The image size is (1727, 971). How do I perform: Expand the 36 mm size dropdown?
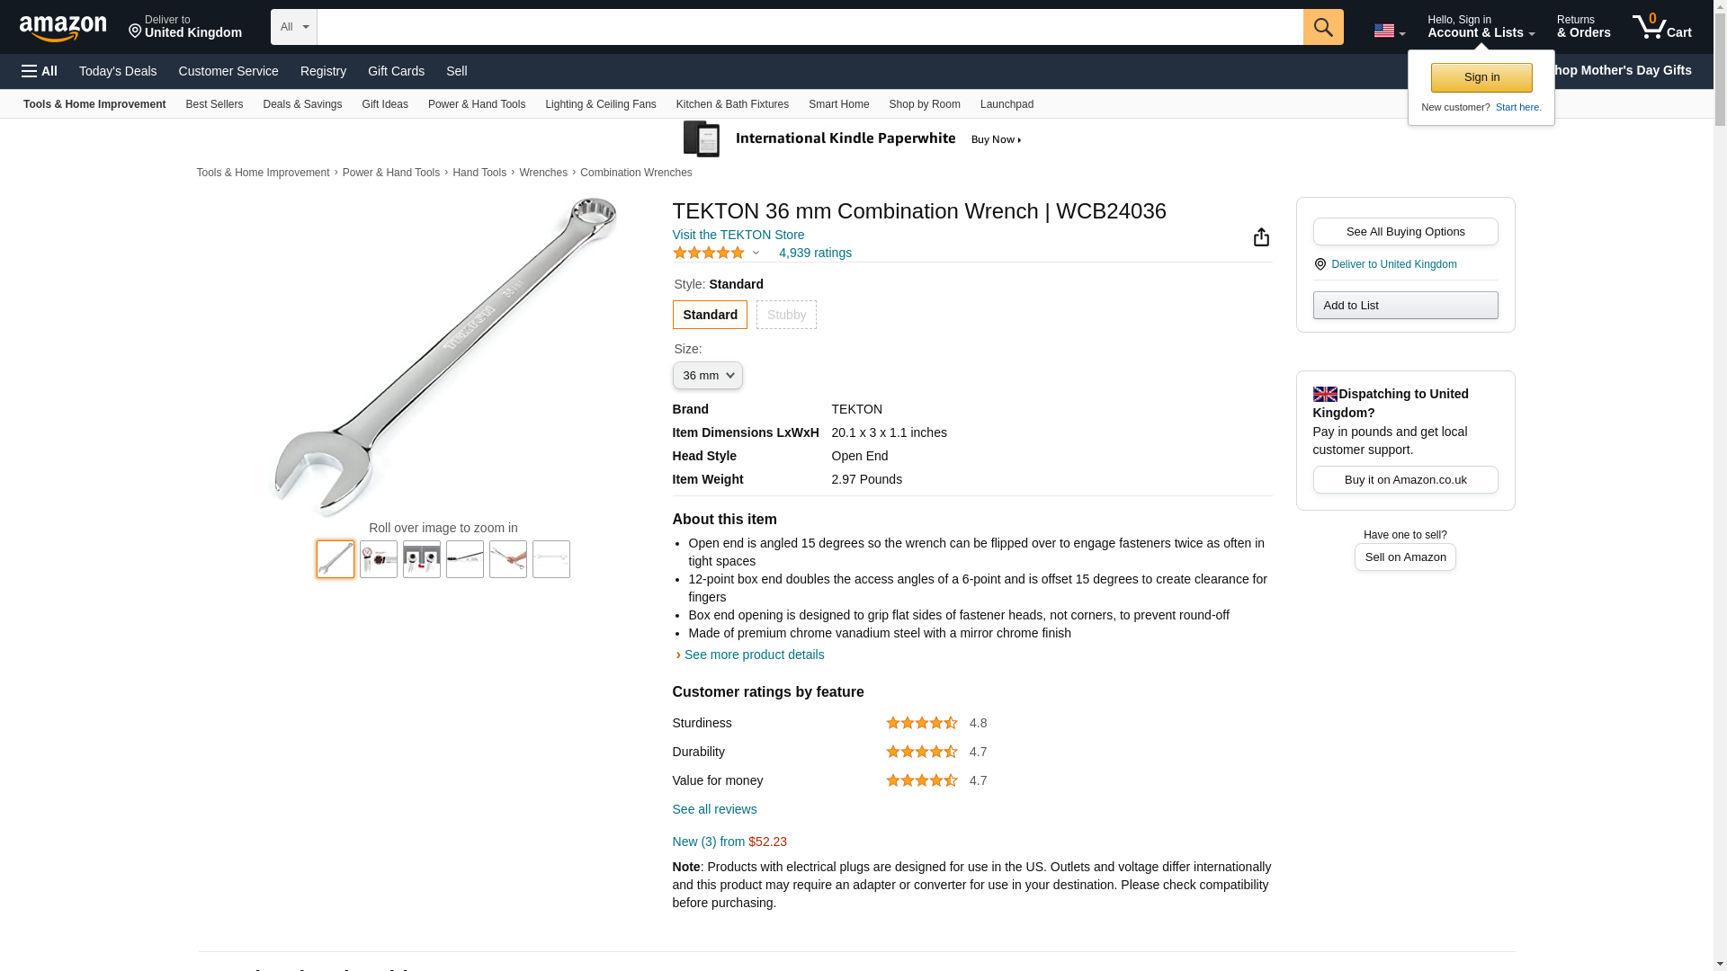pos(707,375)
